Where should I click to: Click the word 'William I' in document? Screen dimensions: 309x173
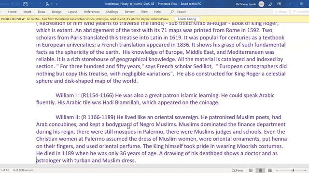click(66, 95)
